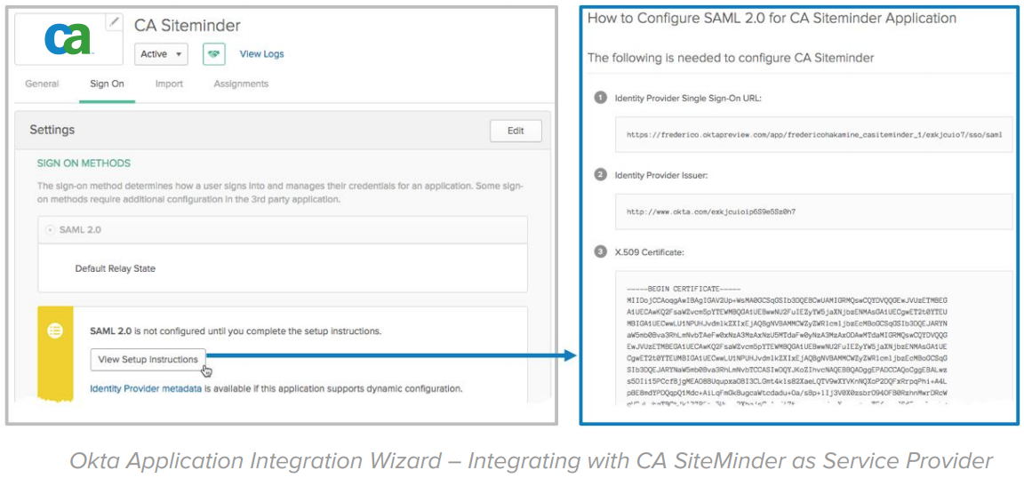This screenshot has height=478, width=1024.
Task: Go to the Import tab
Action: tap(169, 84)
